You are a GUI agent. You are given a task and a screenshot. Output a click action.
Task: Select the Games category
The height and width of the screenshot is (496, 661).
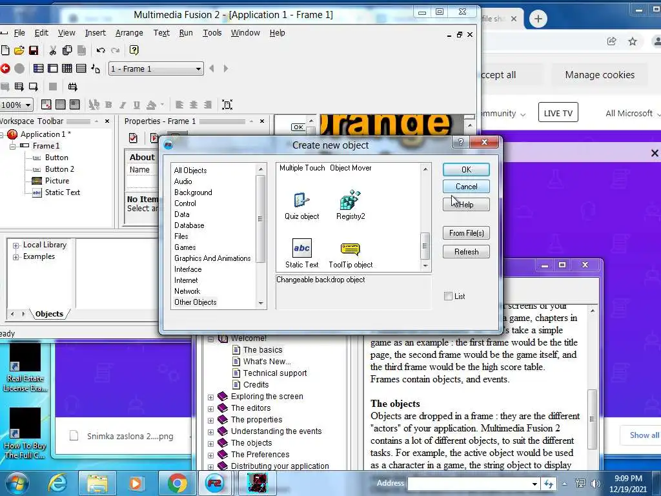coord(185,247)
